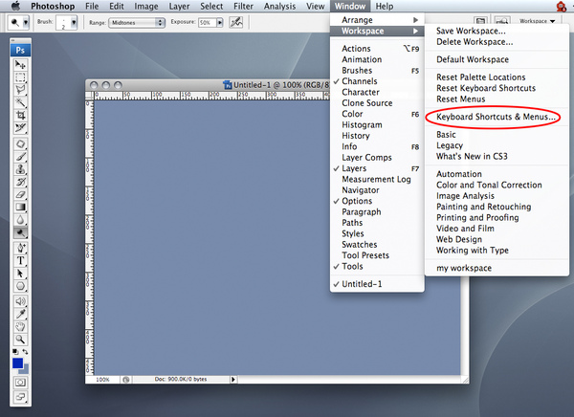The width and height of the screenshot is (574, 417).
Task: Open the Range Midtones dropdown
Action: [x=137, y=23]
